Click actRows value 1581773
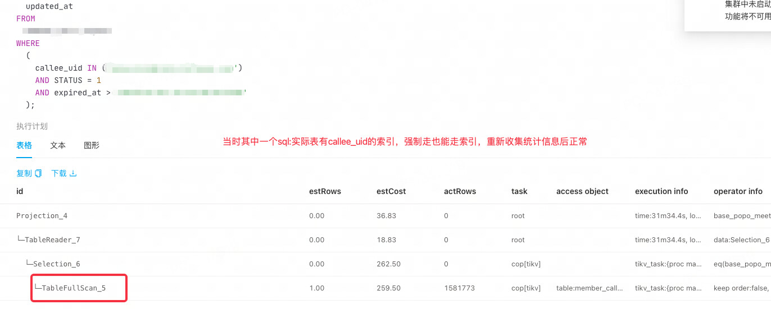771x309 pixels. click(459, 288)
